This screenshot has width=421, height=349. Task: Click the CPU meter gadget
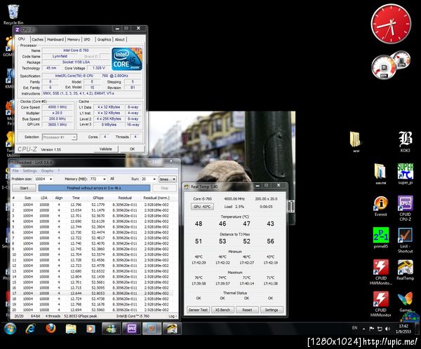[x=384, y=67]
